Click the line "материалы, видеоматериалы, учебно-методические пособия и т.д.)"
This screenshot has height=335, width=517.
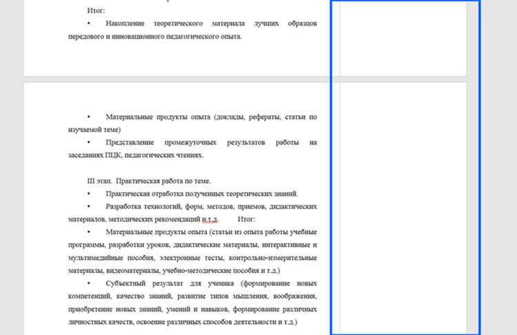174,271
